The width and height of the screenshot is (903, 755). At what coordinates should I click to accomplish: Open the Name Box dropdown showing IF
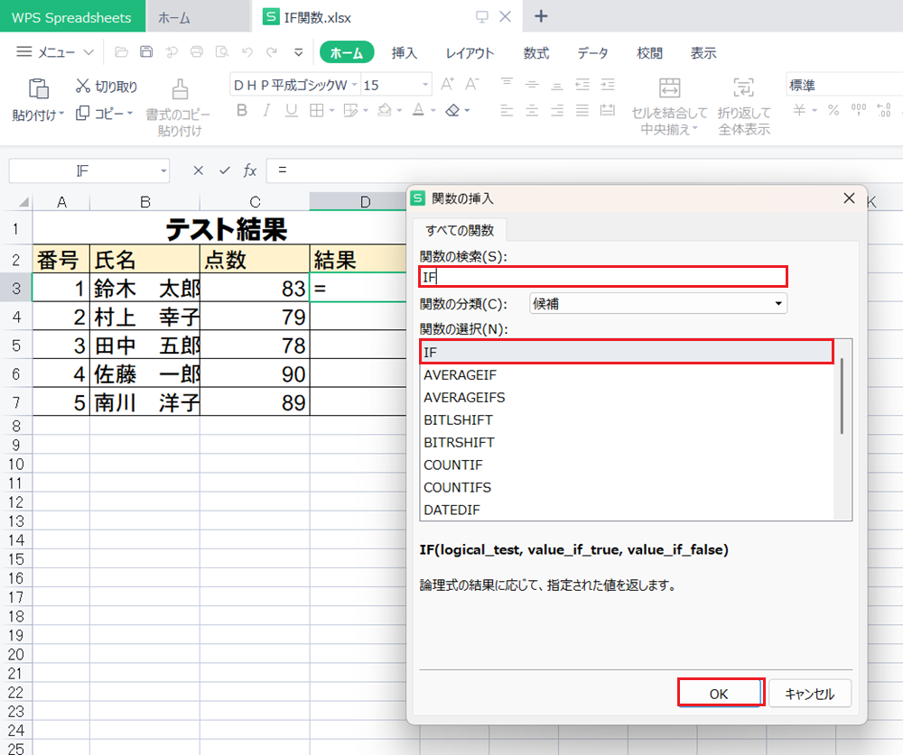[163, 170]
